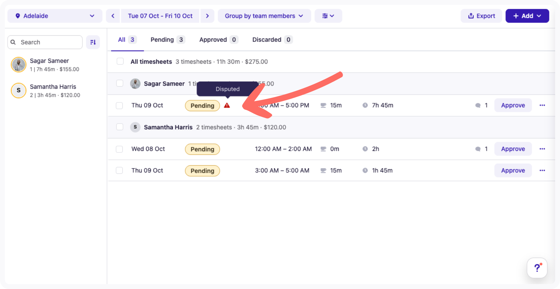This screenshot has width=560, height=289.
Task: Open the filter settings sliders icon
Action: 328,16
